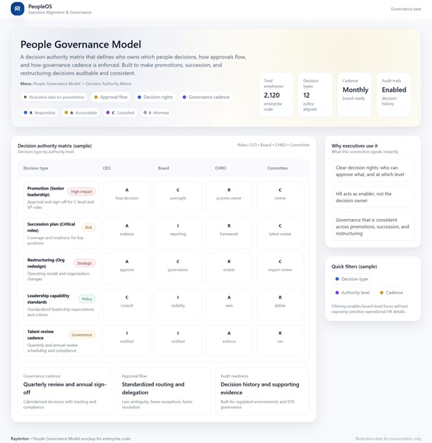Click the CHRO column header
The width and height of the screenshot is (432, 443).
point(220,168)
